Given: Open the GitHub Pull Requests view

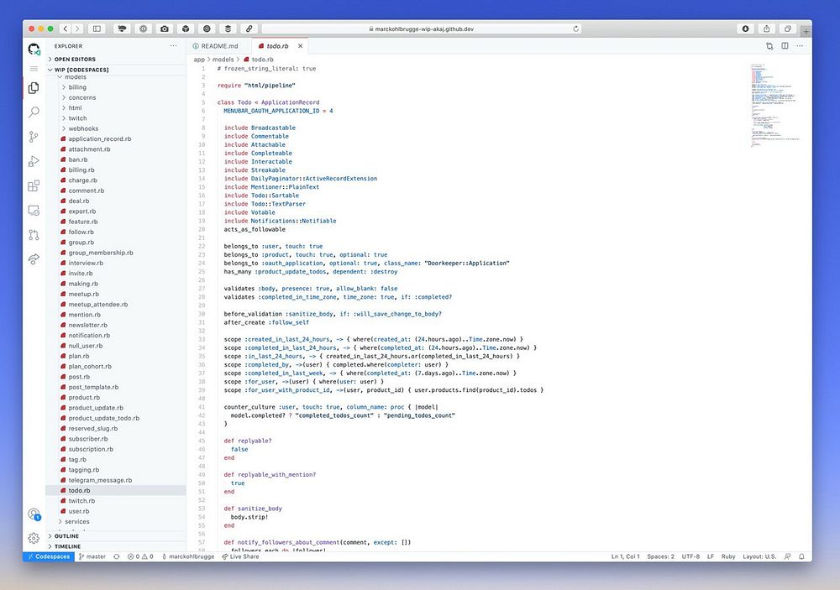Looking at the screenshot, I should 34,235.
